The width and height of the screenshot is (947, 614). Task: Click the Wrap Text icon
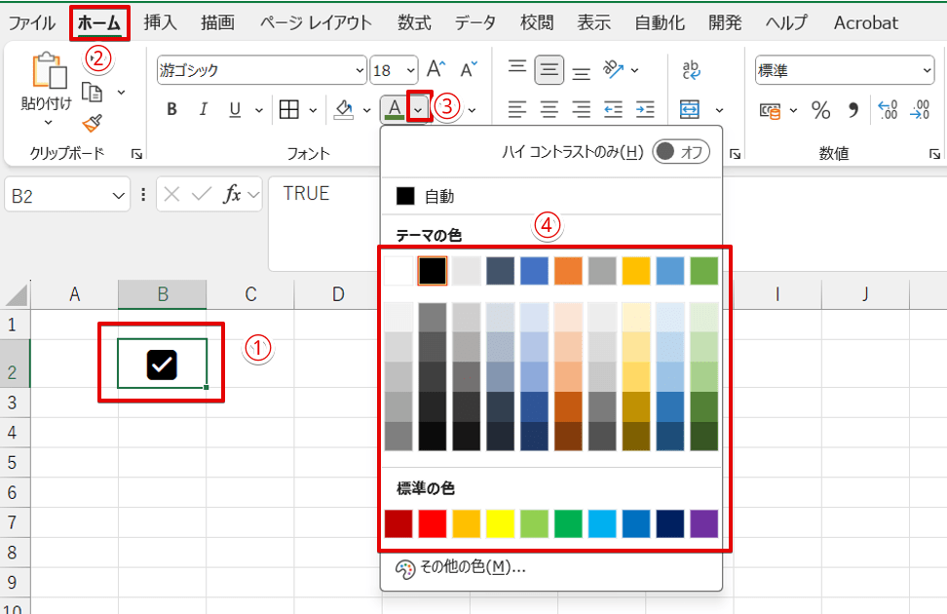(691, 70)
